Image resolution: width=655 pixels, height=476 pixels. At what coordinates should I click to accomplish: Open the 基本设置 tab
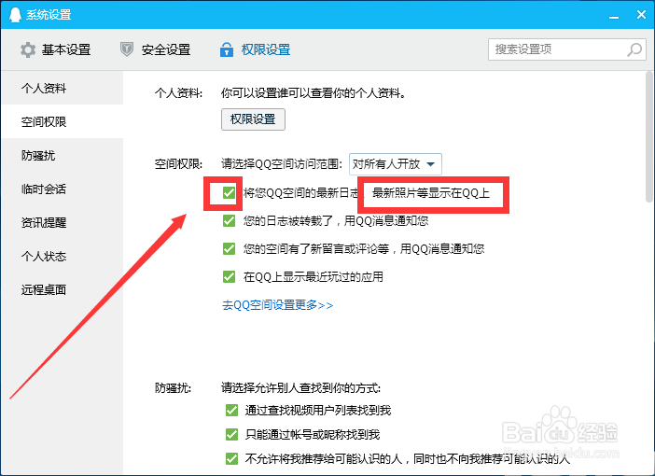click(x=56, y=49)
